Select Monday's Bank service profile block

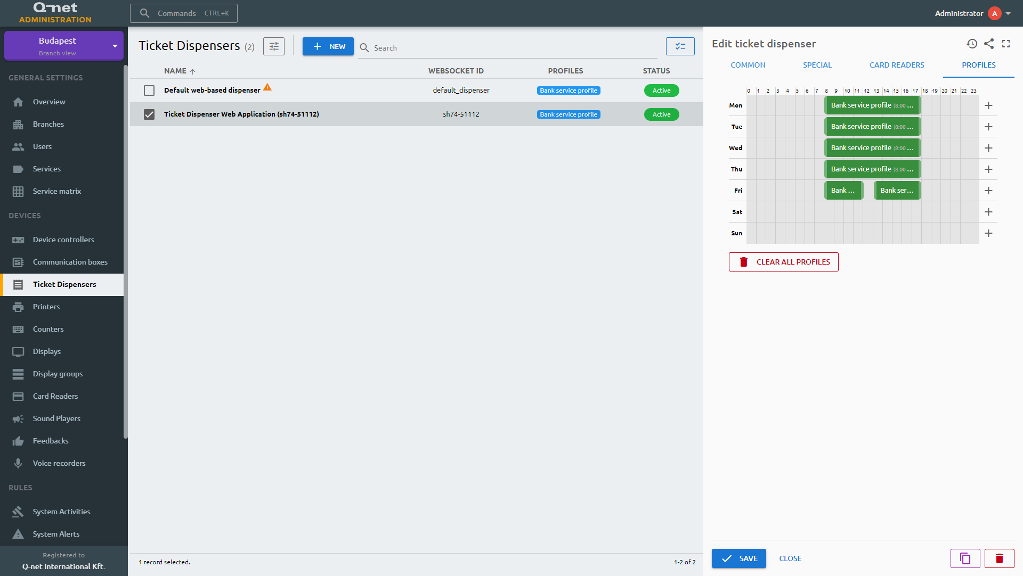click(x=872, y=105)
